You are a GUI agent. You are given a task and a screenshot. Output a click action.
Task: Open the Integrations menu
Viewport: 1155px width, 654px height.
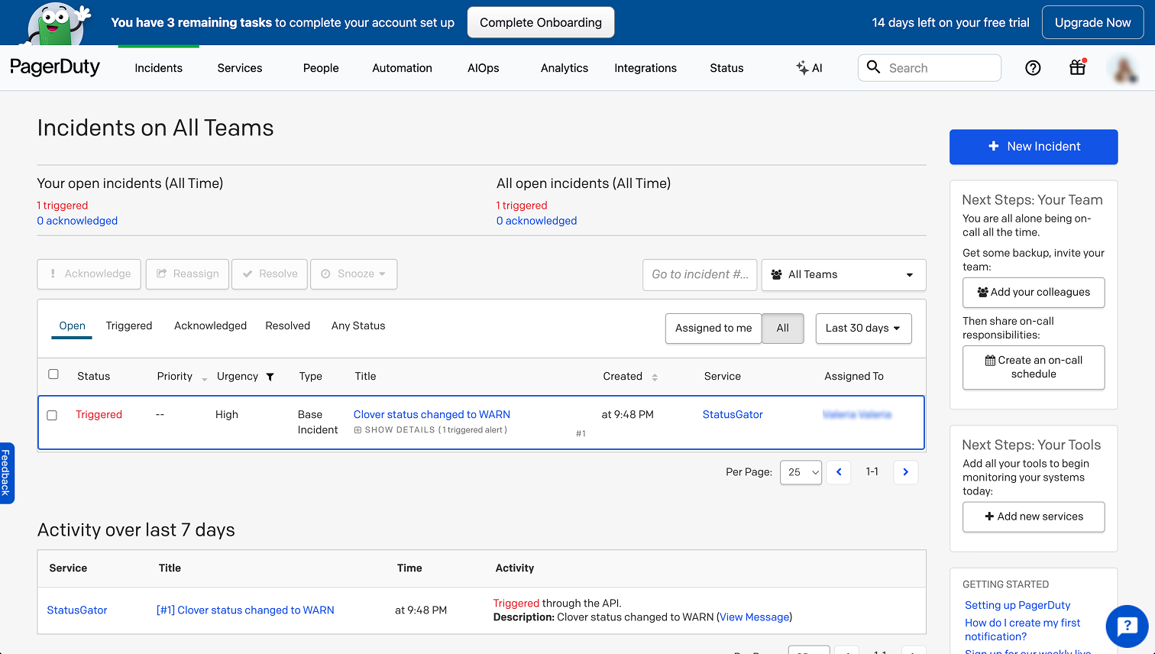645,68
